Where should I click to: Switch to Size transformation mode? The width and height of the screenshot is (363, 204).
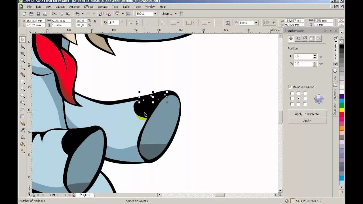coord(312,38)
